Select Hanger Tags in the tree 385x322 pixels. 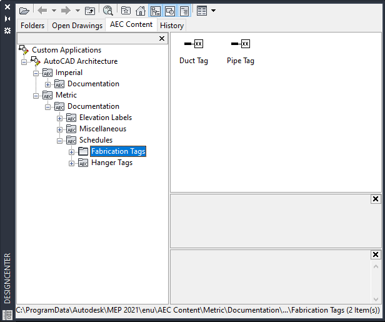point(112,163)
